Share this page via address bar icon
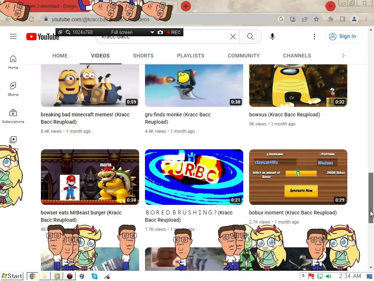 tap(304, 19)
